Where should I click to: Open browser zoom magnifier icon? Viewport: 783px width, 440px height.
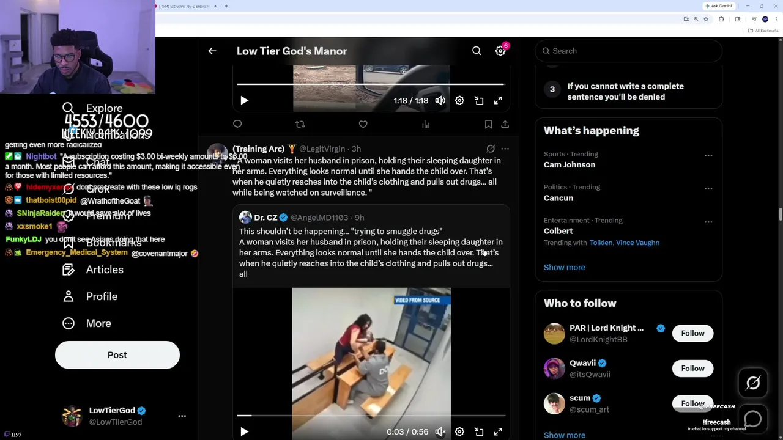[696, 20]
